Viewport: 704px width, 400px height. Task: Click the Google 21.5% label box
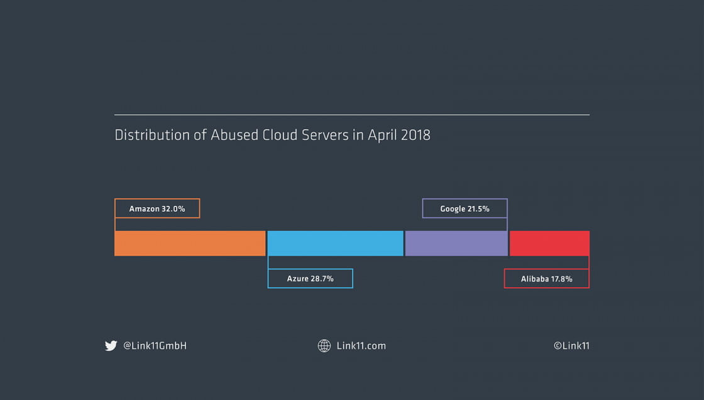pyautogui.click(x=465, y=208)
